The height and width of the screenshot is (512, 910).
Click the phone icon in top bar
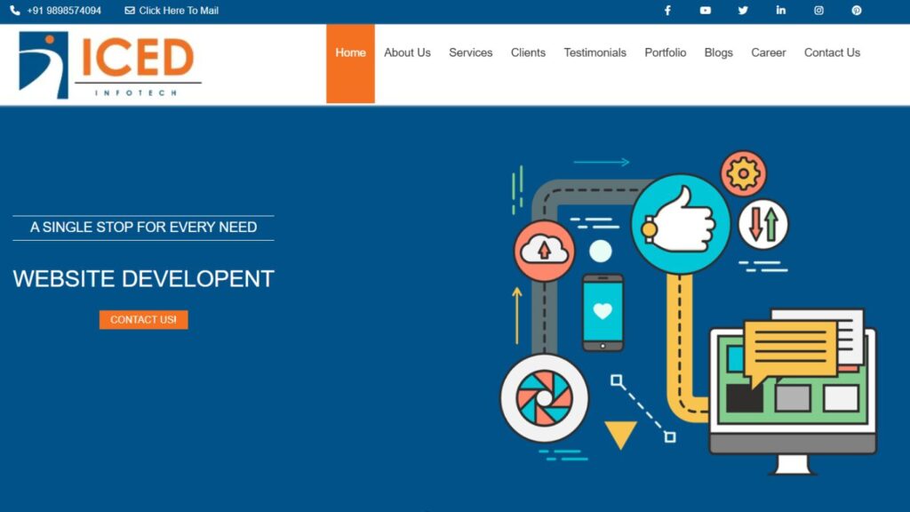15,11
